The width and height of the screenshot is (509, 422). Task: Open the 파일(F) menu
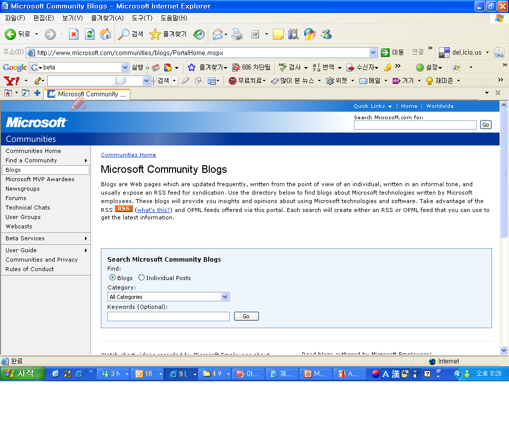15,18
